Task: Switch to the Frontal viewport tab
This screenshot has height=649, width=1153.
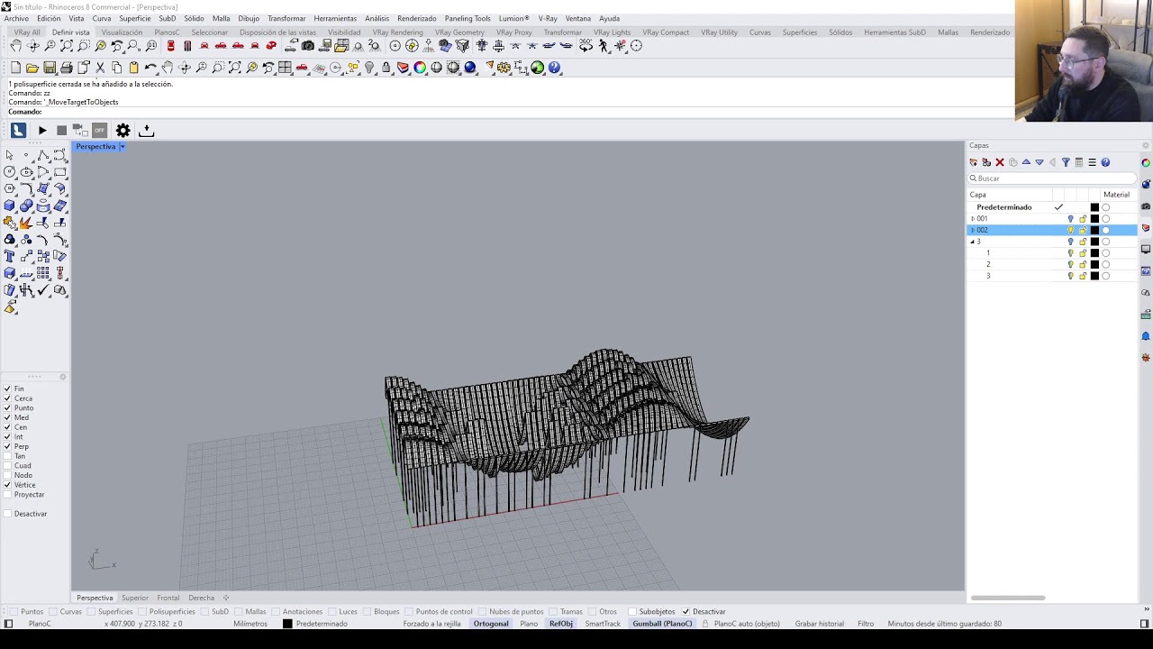Action: (168, 598)
